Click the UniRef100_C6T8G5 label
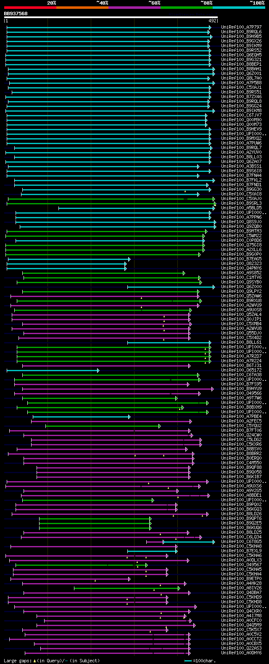Image resolution: width=269 pixels, height=664 pixels. click(241, 541)
